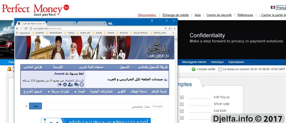
Task: Open the قوانين المنتدى forum link
Action: (x=33, y=67)
